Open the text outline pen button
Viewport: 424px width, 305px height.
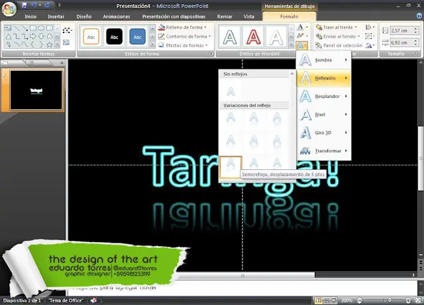coord(302,36)
